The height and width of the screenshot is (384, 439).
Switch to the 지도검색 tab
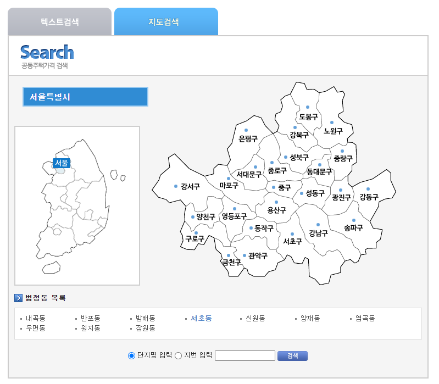166,22
